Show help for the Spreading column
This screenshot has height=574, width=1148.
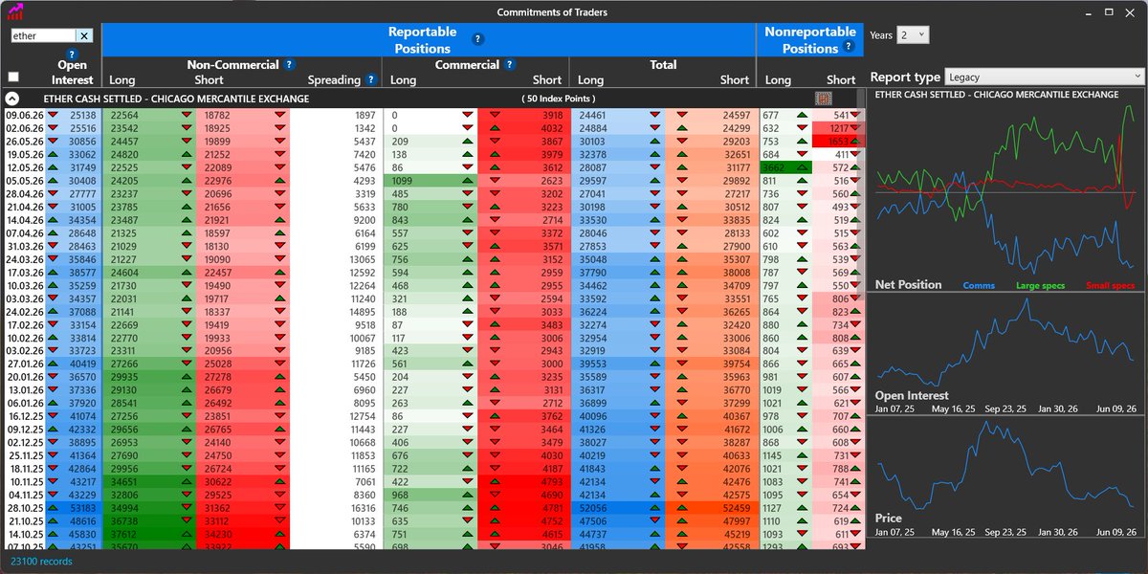[371, 80]
